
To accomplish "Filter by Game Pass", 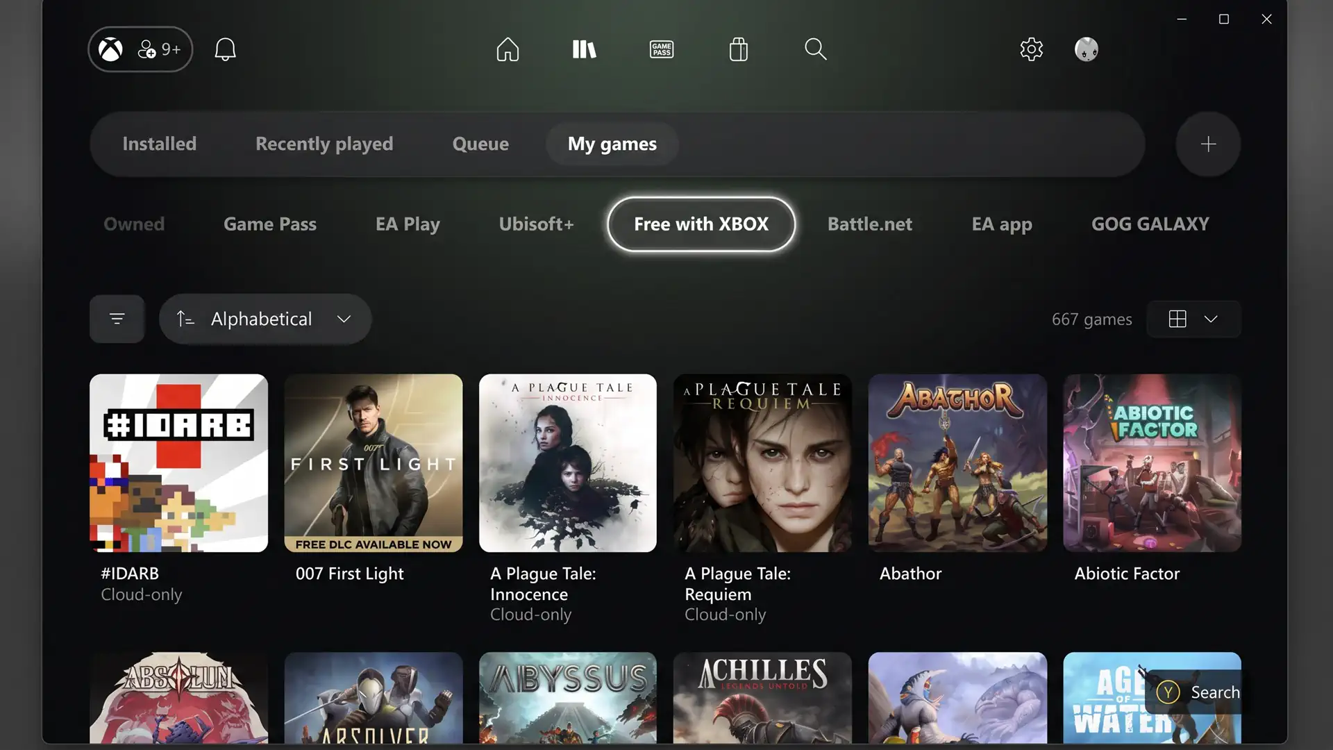I will tap(270, 224).
